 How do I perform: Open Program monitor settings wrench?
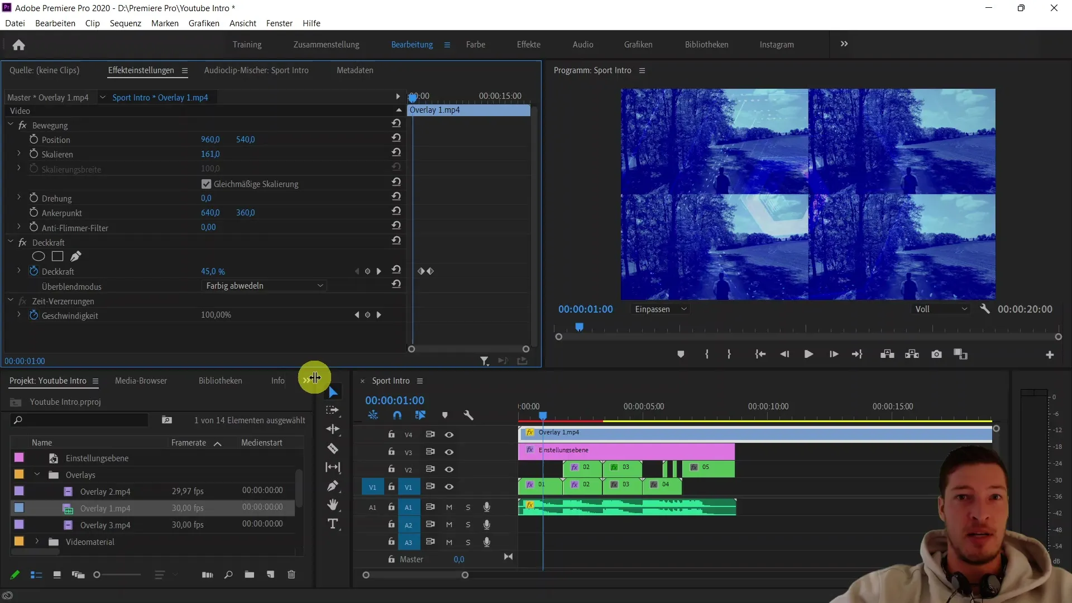985,309
